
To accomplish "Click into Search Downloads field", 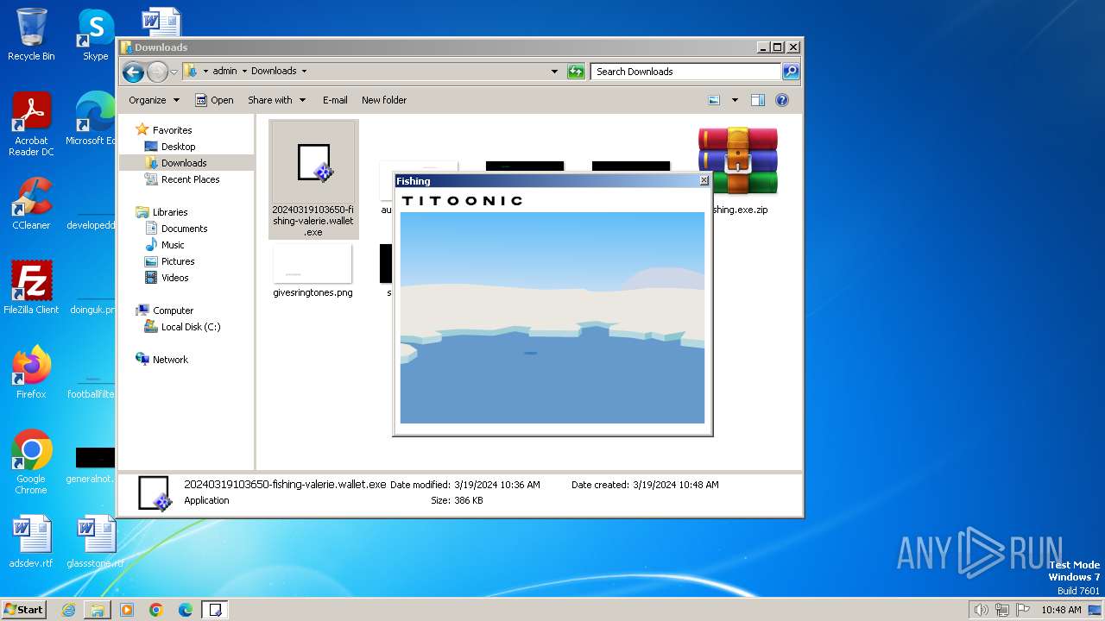I will click(x=686, y=72).
